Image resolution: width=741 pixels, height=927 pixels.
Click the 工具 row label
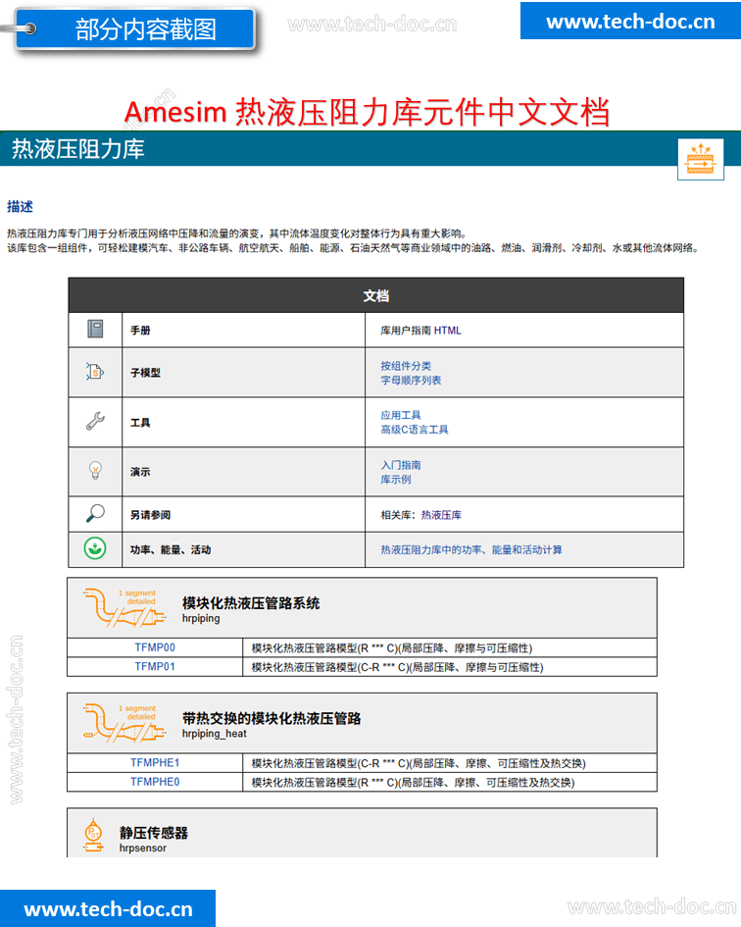coord(140,422)
